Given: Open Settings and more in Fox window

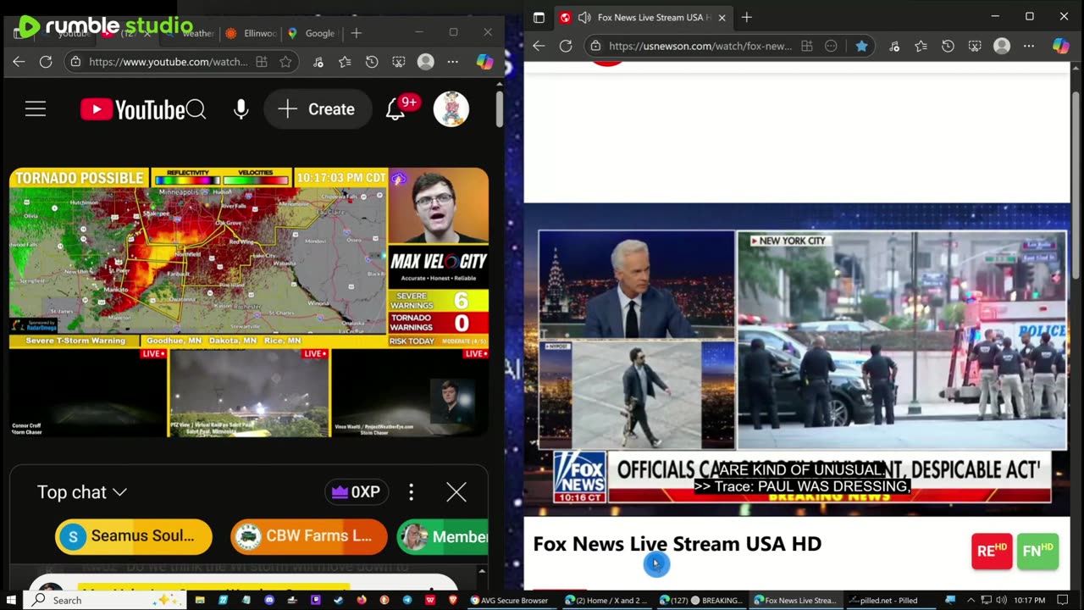Looking at the screenshot, I should click(1029, 46).
